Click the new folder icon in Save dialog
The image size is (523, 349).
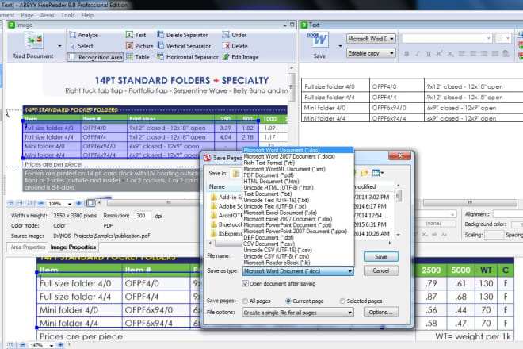[x=365, y=173]
